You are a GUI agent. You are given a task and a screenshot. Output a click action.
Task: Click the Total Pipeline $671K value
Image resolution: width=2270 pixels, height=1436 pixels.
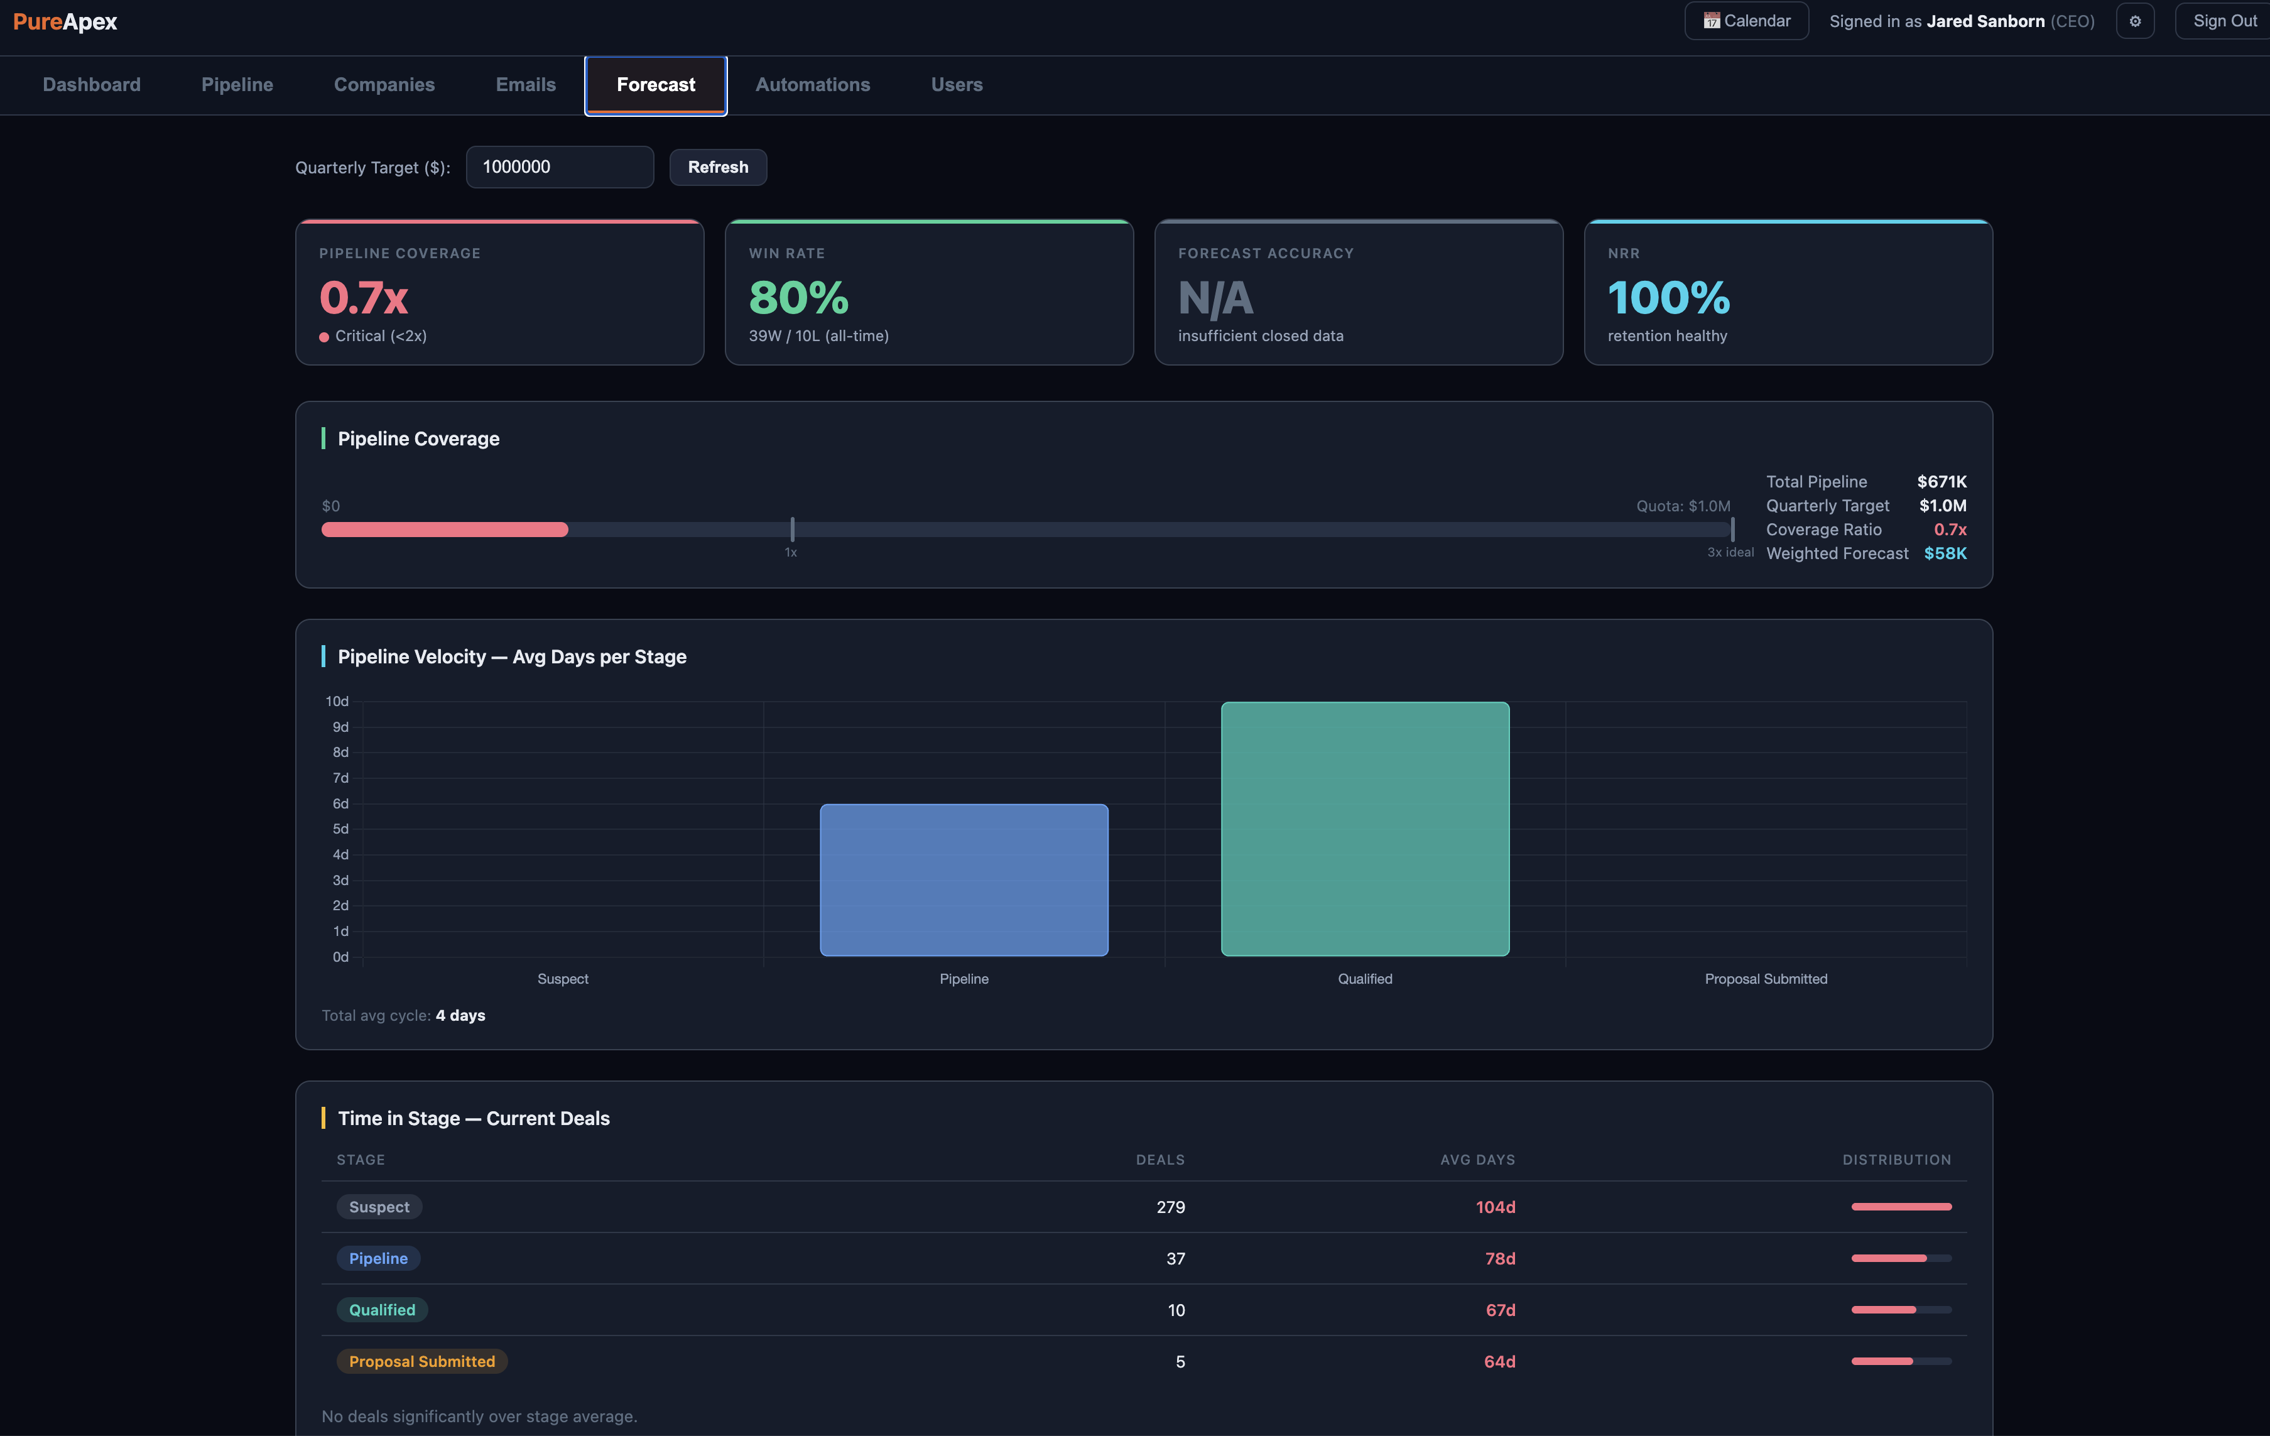tap(1941, 482)
